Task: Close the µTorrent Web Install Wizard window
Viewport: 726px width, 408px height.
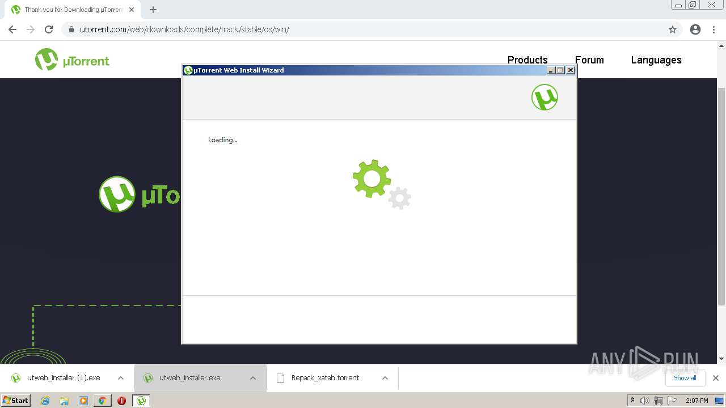Action: click(x=571, y=70)
